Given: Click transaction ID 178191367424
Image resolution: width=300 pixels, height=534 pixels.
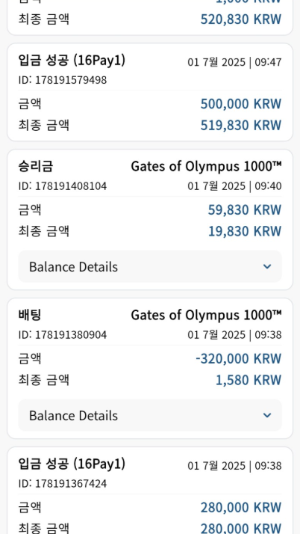Looking at the screenshot, I should 63,483.
